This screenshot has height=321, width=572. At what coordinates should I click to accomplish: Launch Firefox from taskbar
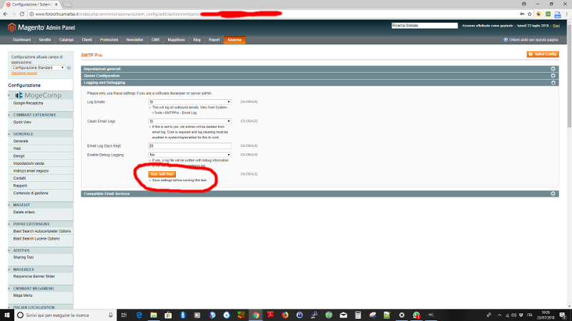[285, 315]
